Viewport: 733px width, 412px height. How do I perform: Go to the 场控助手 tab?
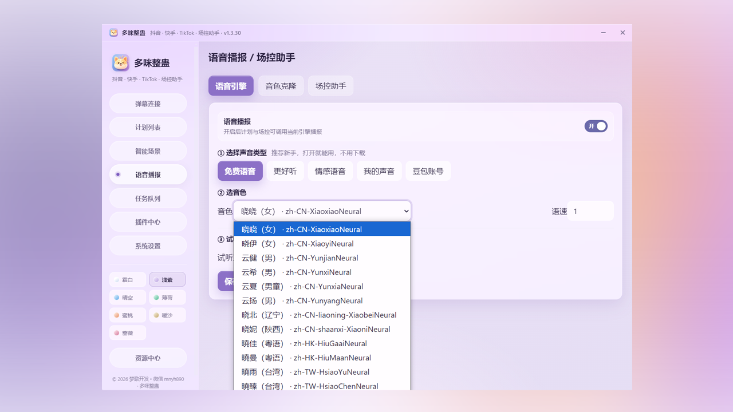(x=331, y=86)
